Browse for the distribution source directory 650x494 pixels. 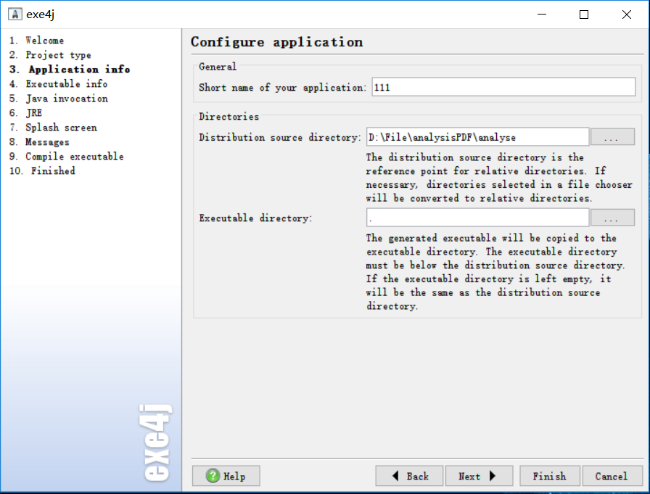[x=612, y=137]
